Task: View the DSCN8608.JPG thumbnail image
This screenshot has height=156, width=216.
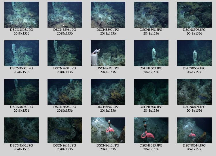Action: (x=151, y=92)
